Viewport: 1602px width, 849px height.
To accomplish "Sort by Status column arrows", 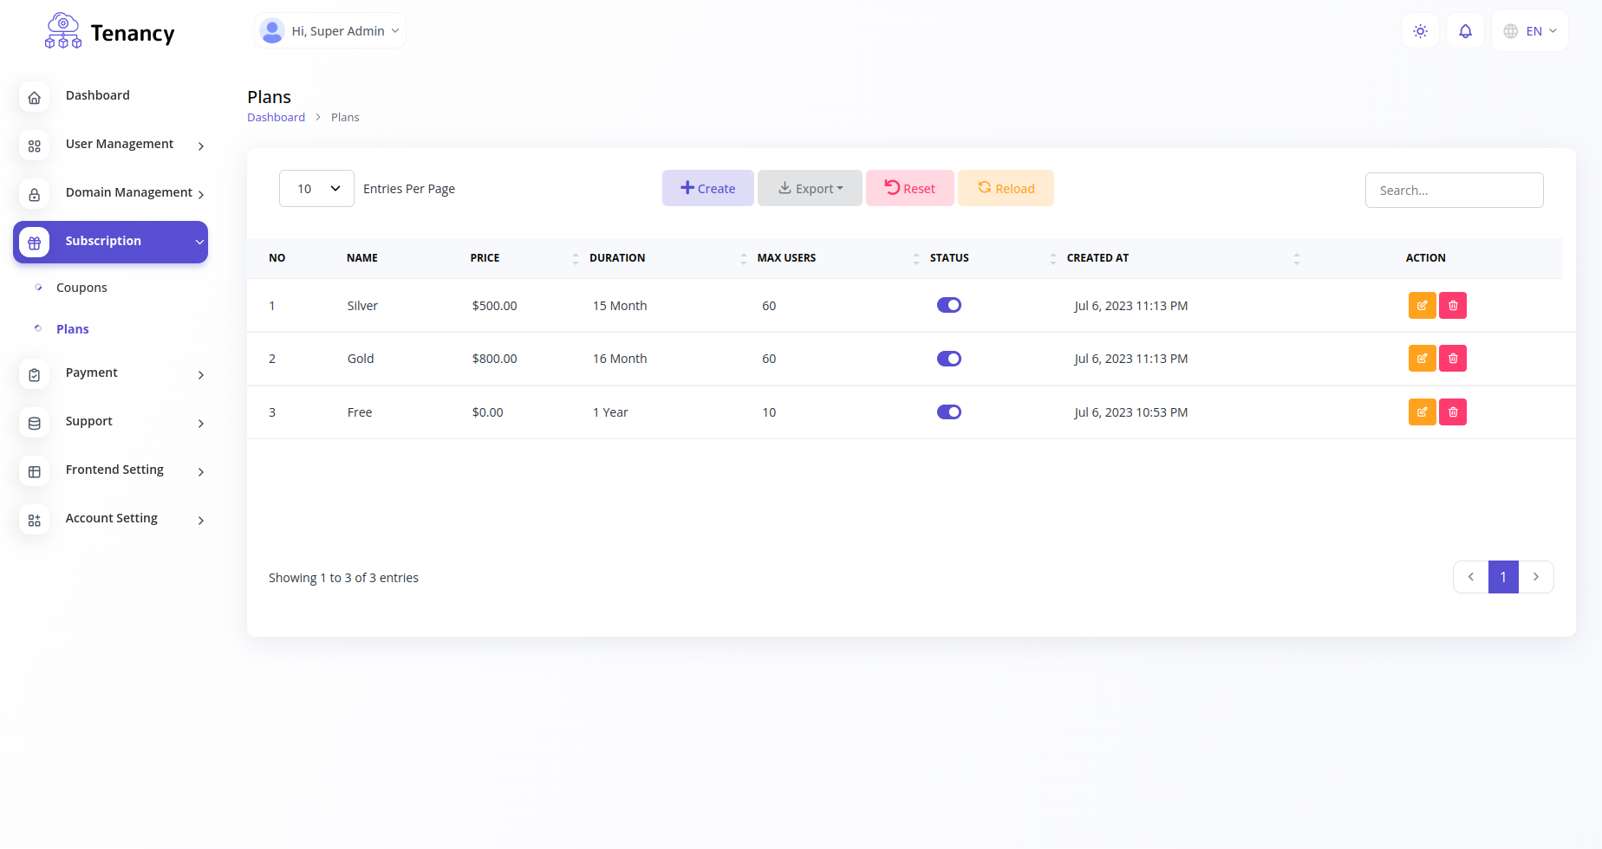I will click(x=1053, y=258).
